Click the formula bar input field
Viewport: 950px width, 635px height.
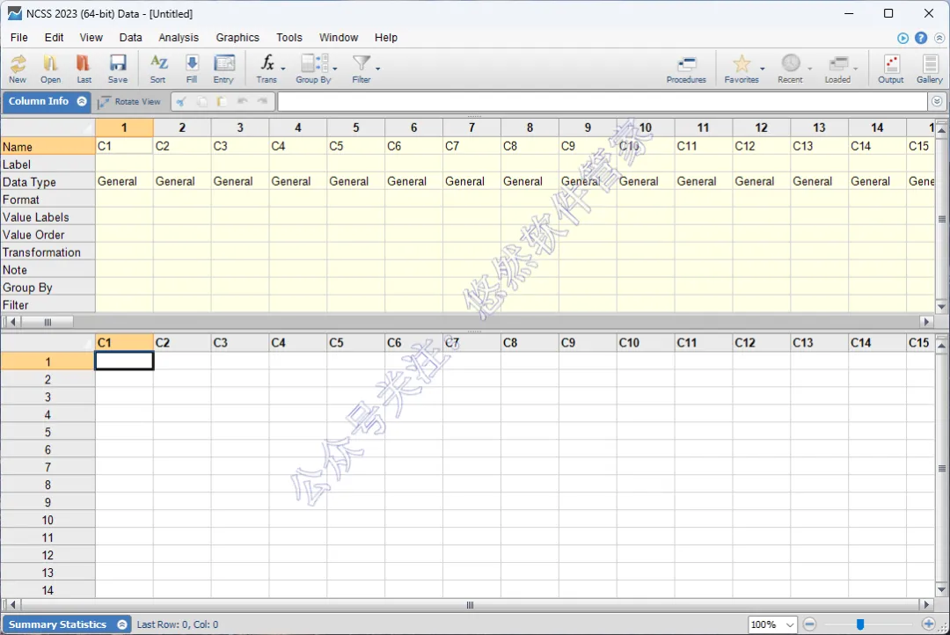[603, 102]
